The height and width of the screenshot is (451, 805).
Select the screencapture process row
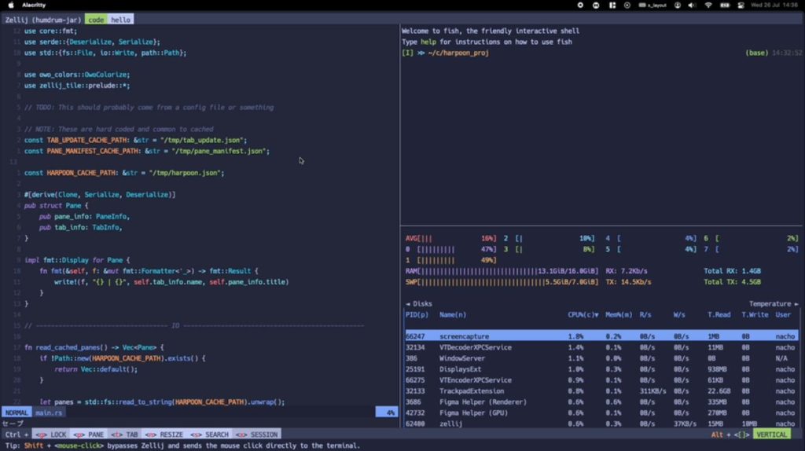(x=601, y=336)
